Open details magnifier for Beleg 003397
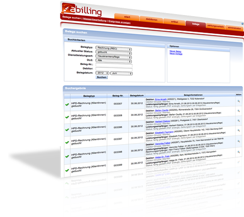Viewport: 244px width, 217px height. [x=239, y=130]
